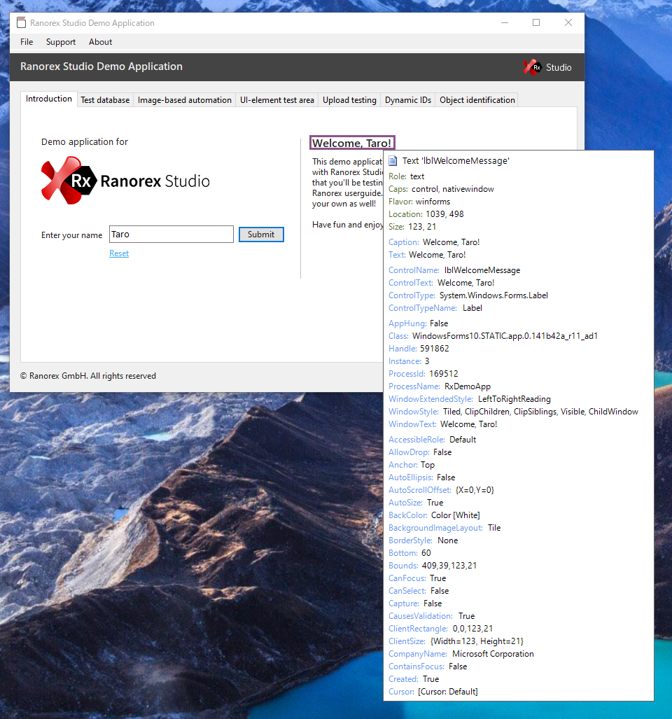
Task: Click the WindowStyle Tiled, ClipChildren row
Action: [513, 412]
